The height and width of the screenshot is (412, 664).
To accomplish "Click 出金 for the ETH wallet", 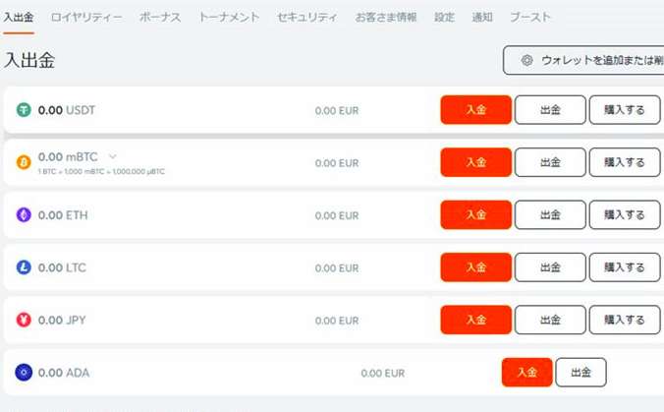I will [x=550, y=215].
